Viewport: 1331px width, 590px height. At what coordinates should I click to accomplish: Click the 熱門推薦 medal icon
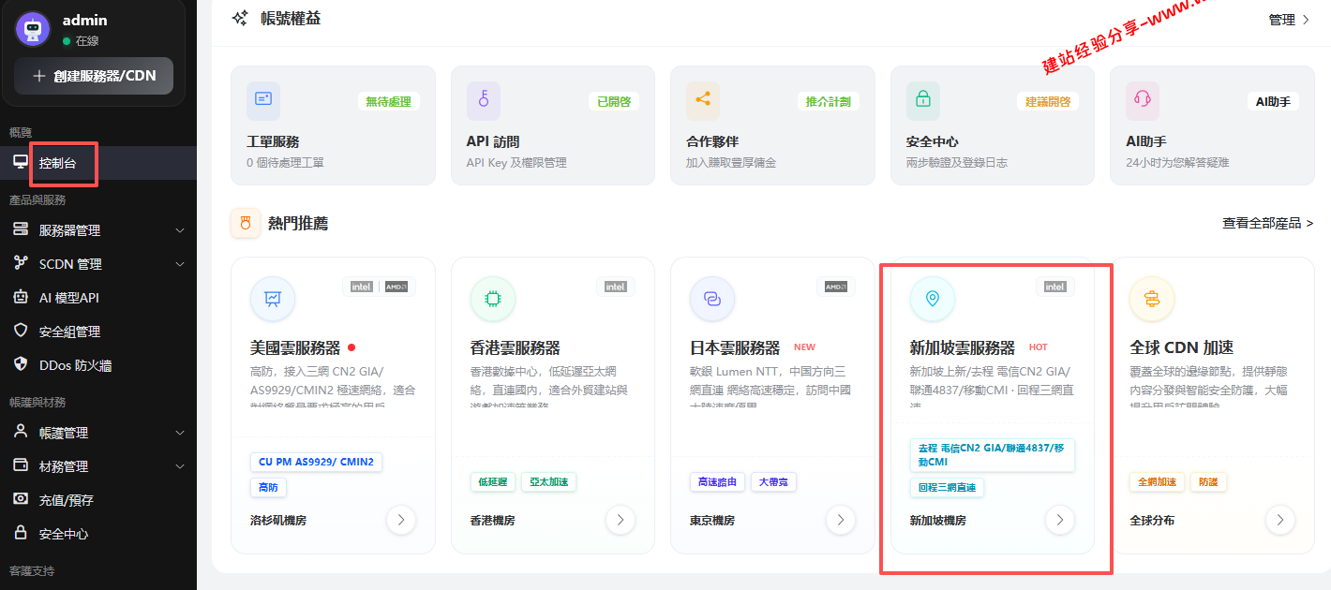point(246,223)
